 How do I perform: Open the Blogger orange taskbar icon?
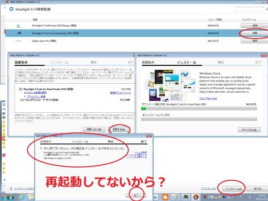click(165, 197)
